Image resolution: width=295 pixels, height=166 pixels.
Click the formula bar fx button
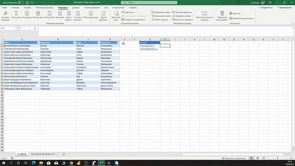[35, 28]
